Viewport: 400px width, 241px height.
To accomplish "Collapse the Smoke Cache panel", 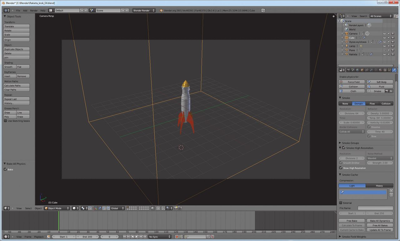I will [340, 175].
